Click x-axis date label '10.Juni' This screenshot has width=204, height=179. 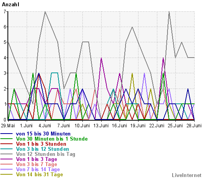point(82,126)
